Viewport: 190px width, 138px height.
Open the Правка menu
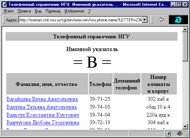coord(24,11)
